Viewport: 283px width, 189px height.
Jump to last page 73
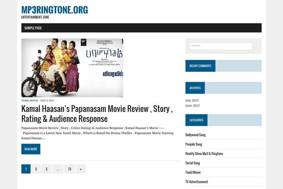click(x=70, y=169)
